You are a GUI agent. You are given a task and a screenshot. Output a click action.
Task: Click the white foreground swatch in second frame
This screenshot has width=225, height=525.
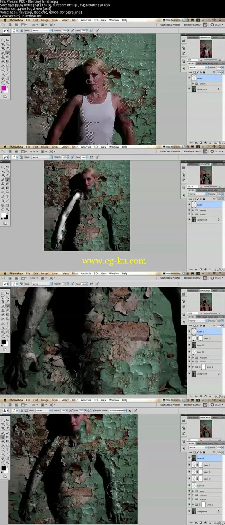point(4,215)
